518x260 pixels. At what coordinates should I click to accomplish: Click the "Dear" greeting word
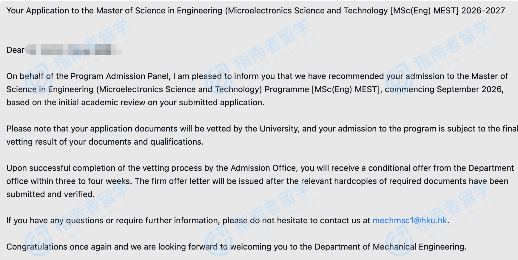[15, 50]
